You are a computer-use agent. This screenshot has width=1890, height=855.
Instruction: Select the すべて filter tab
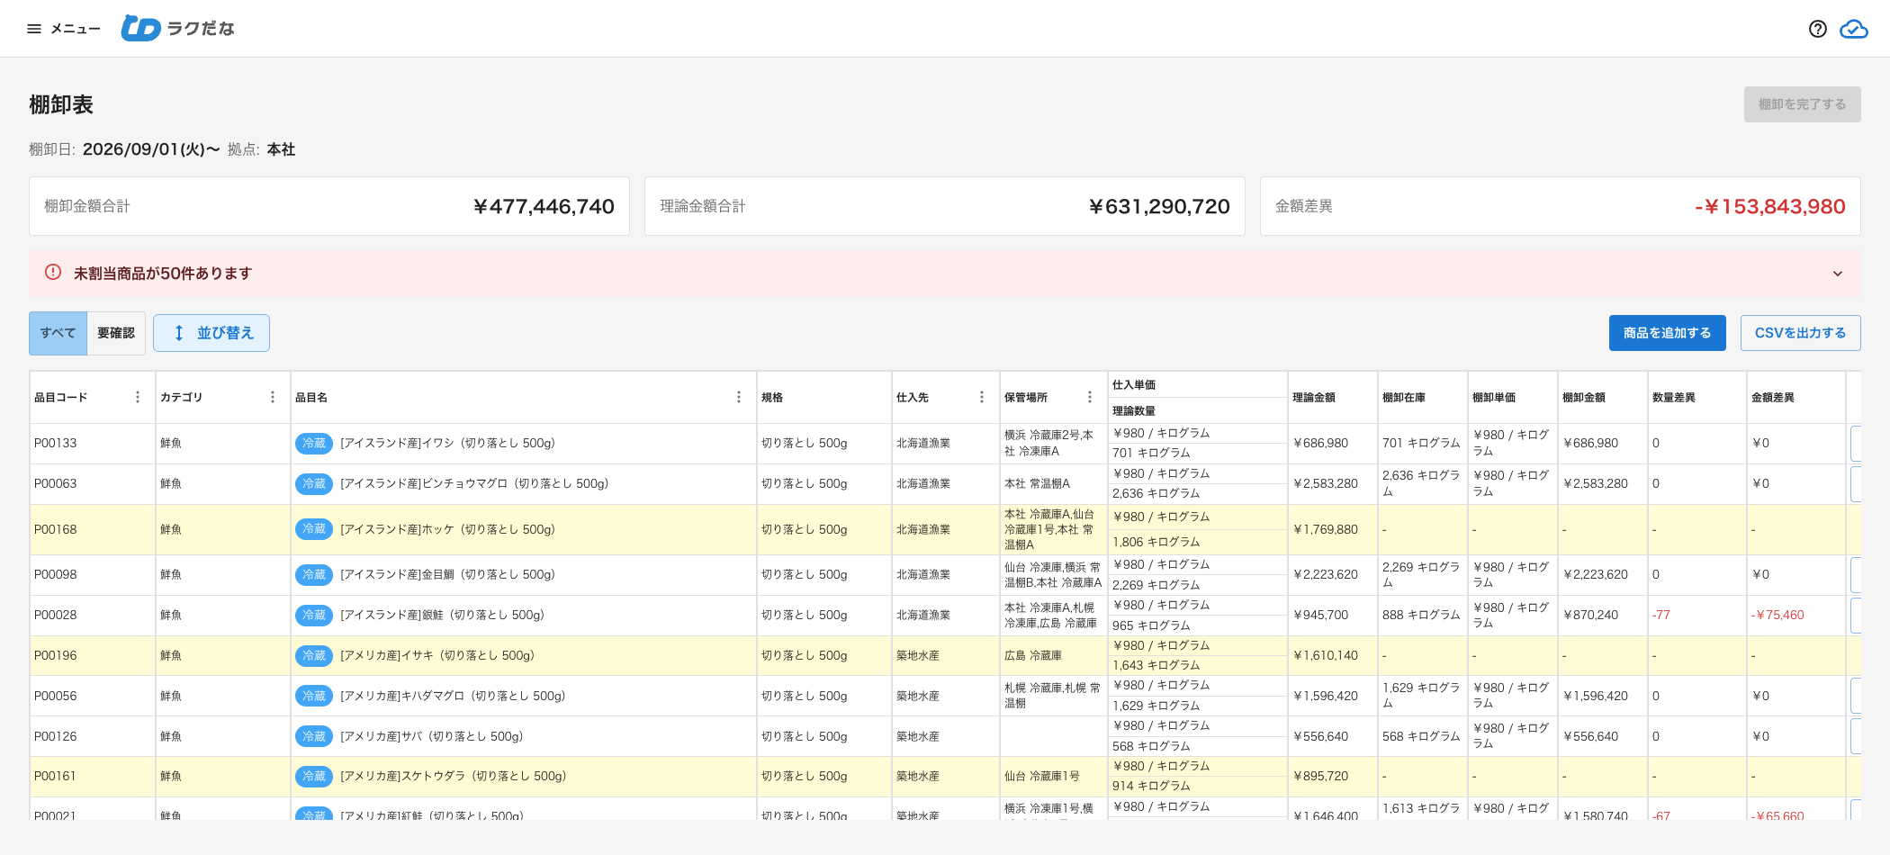click(x=58, y=333)
